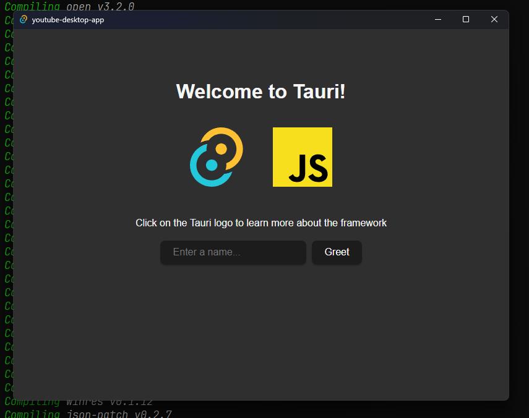Click the Greet button
Screen dimensions: 529x418
click(x=337, y=252)
